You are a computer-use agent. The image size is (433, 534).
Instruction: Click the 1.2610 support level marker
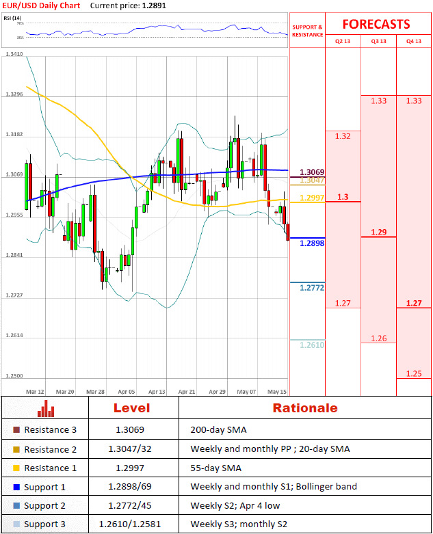312,345
